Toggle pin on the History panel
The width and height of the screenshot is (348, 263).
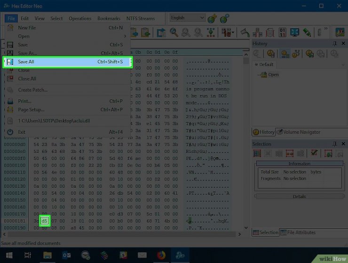point(335,44)
